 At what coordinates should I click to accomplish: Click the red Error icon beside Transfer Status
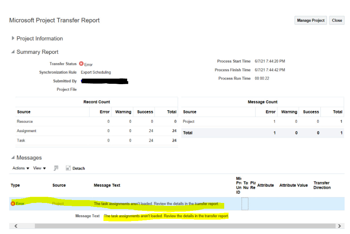81,64
